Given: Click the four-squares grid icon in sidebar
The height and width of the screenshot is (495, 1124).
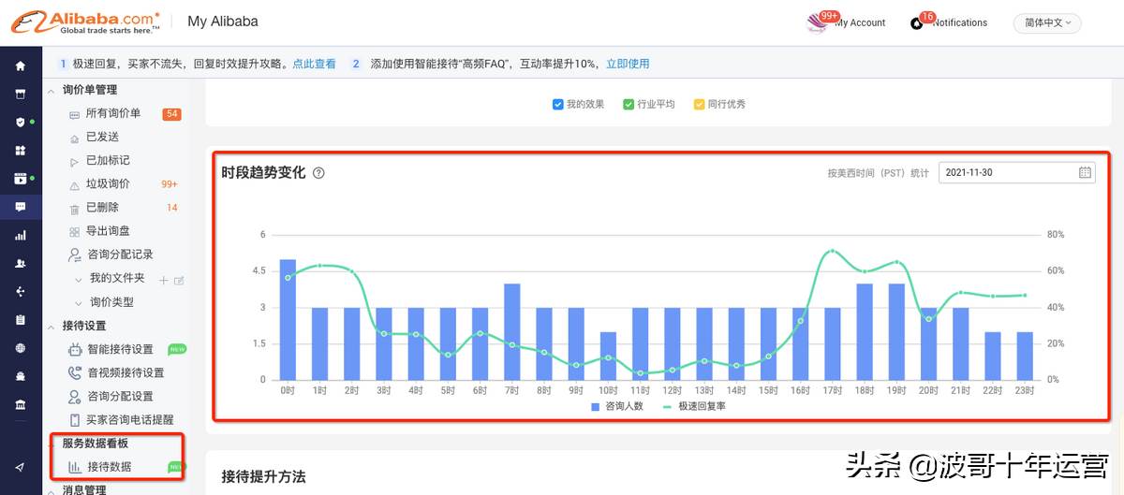Looking at the screenshot, I should [21, 151].
